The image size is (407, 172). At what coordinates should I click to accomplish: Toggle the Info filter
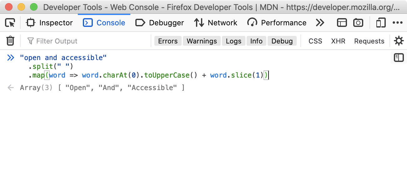pyautogui.click(x=256, y=41)
